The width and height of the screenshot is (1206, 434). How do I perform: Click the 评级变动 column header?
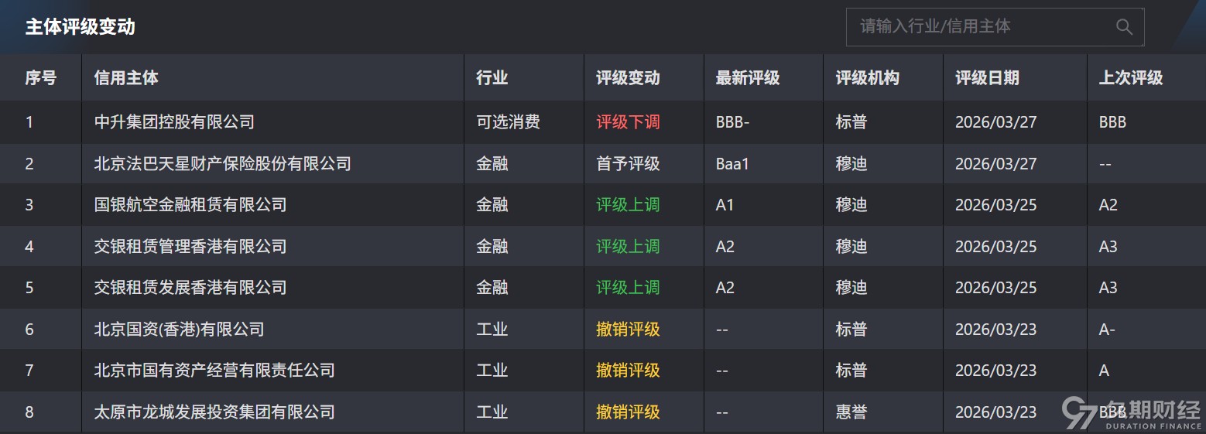point(628,77)
